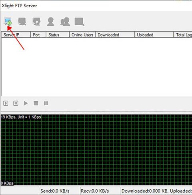This screenshot has height=195, width=192.
Task: Click the Recv:0.0 KB/s status field
Action: (x=100, y=191)
